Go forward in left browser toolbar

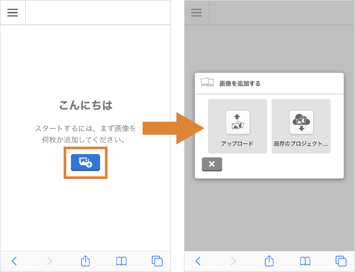click(49, 261)
